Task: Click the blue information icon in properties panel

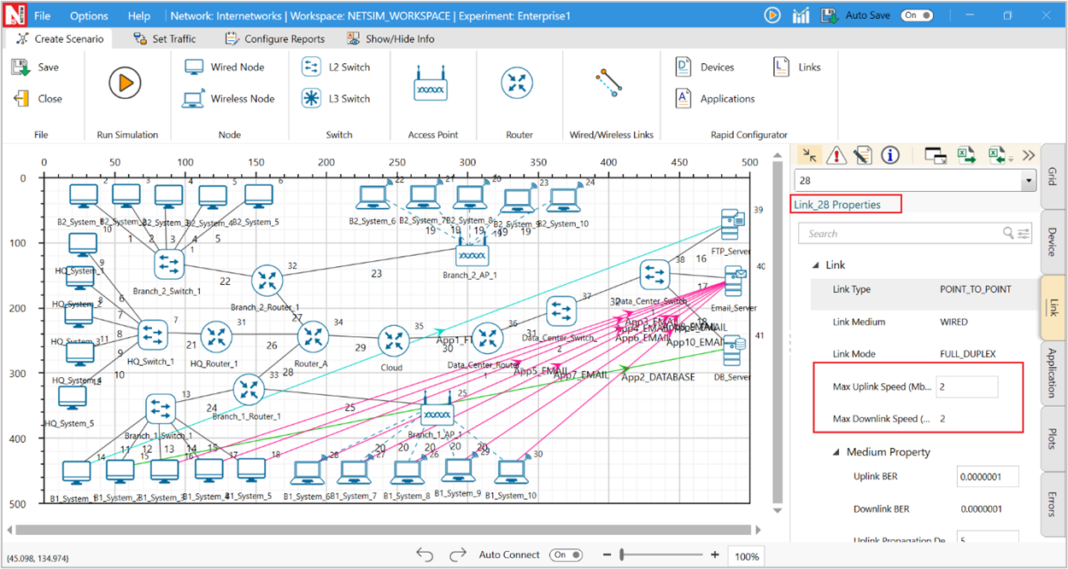Action: [x=890, y=154]
